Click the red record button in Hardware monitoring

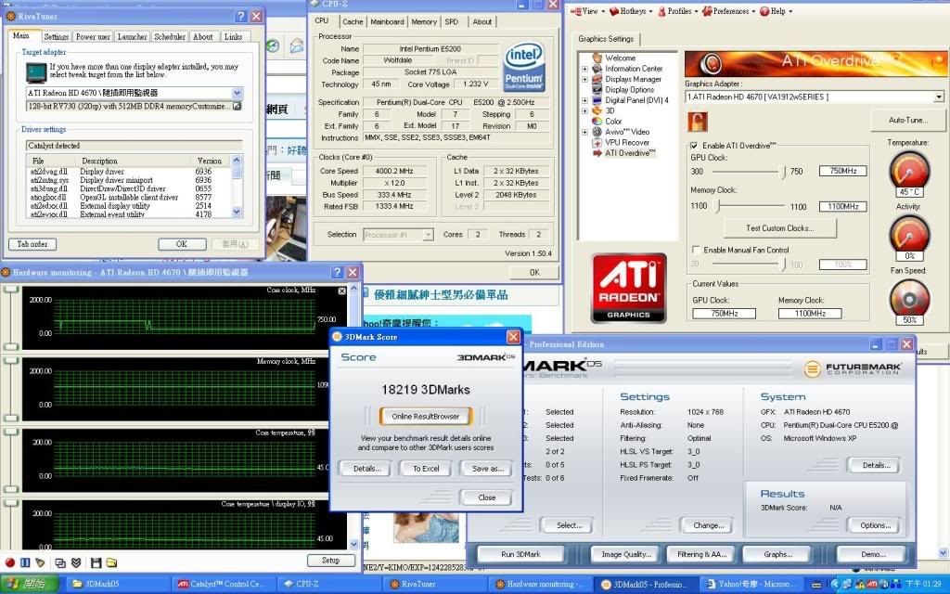(9, 562)
